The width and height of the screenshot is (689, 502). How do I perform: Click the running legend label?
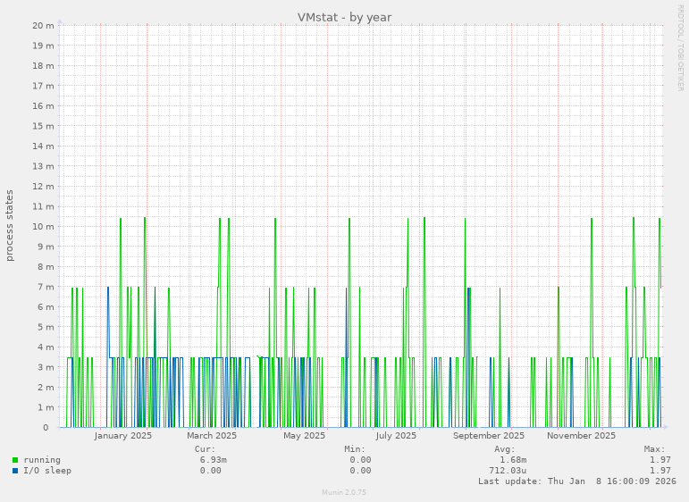42,460
